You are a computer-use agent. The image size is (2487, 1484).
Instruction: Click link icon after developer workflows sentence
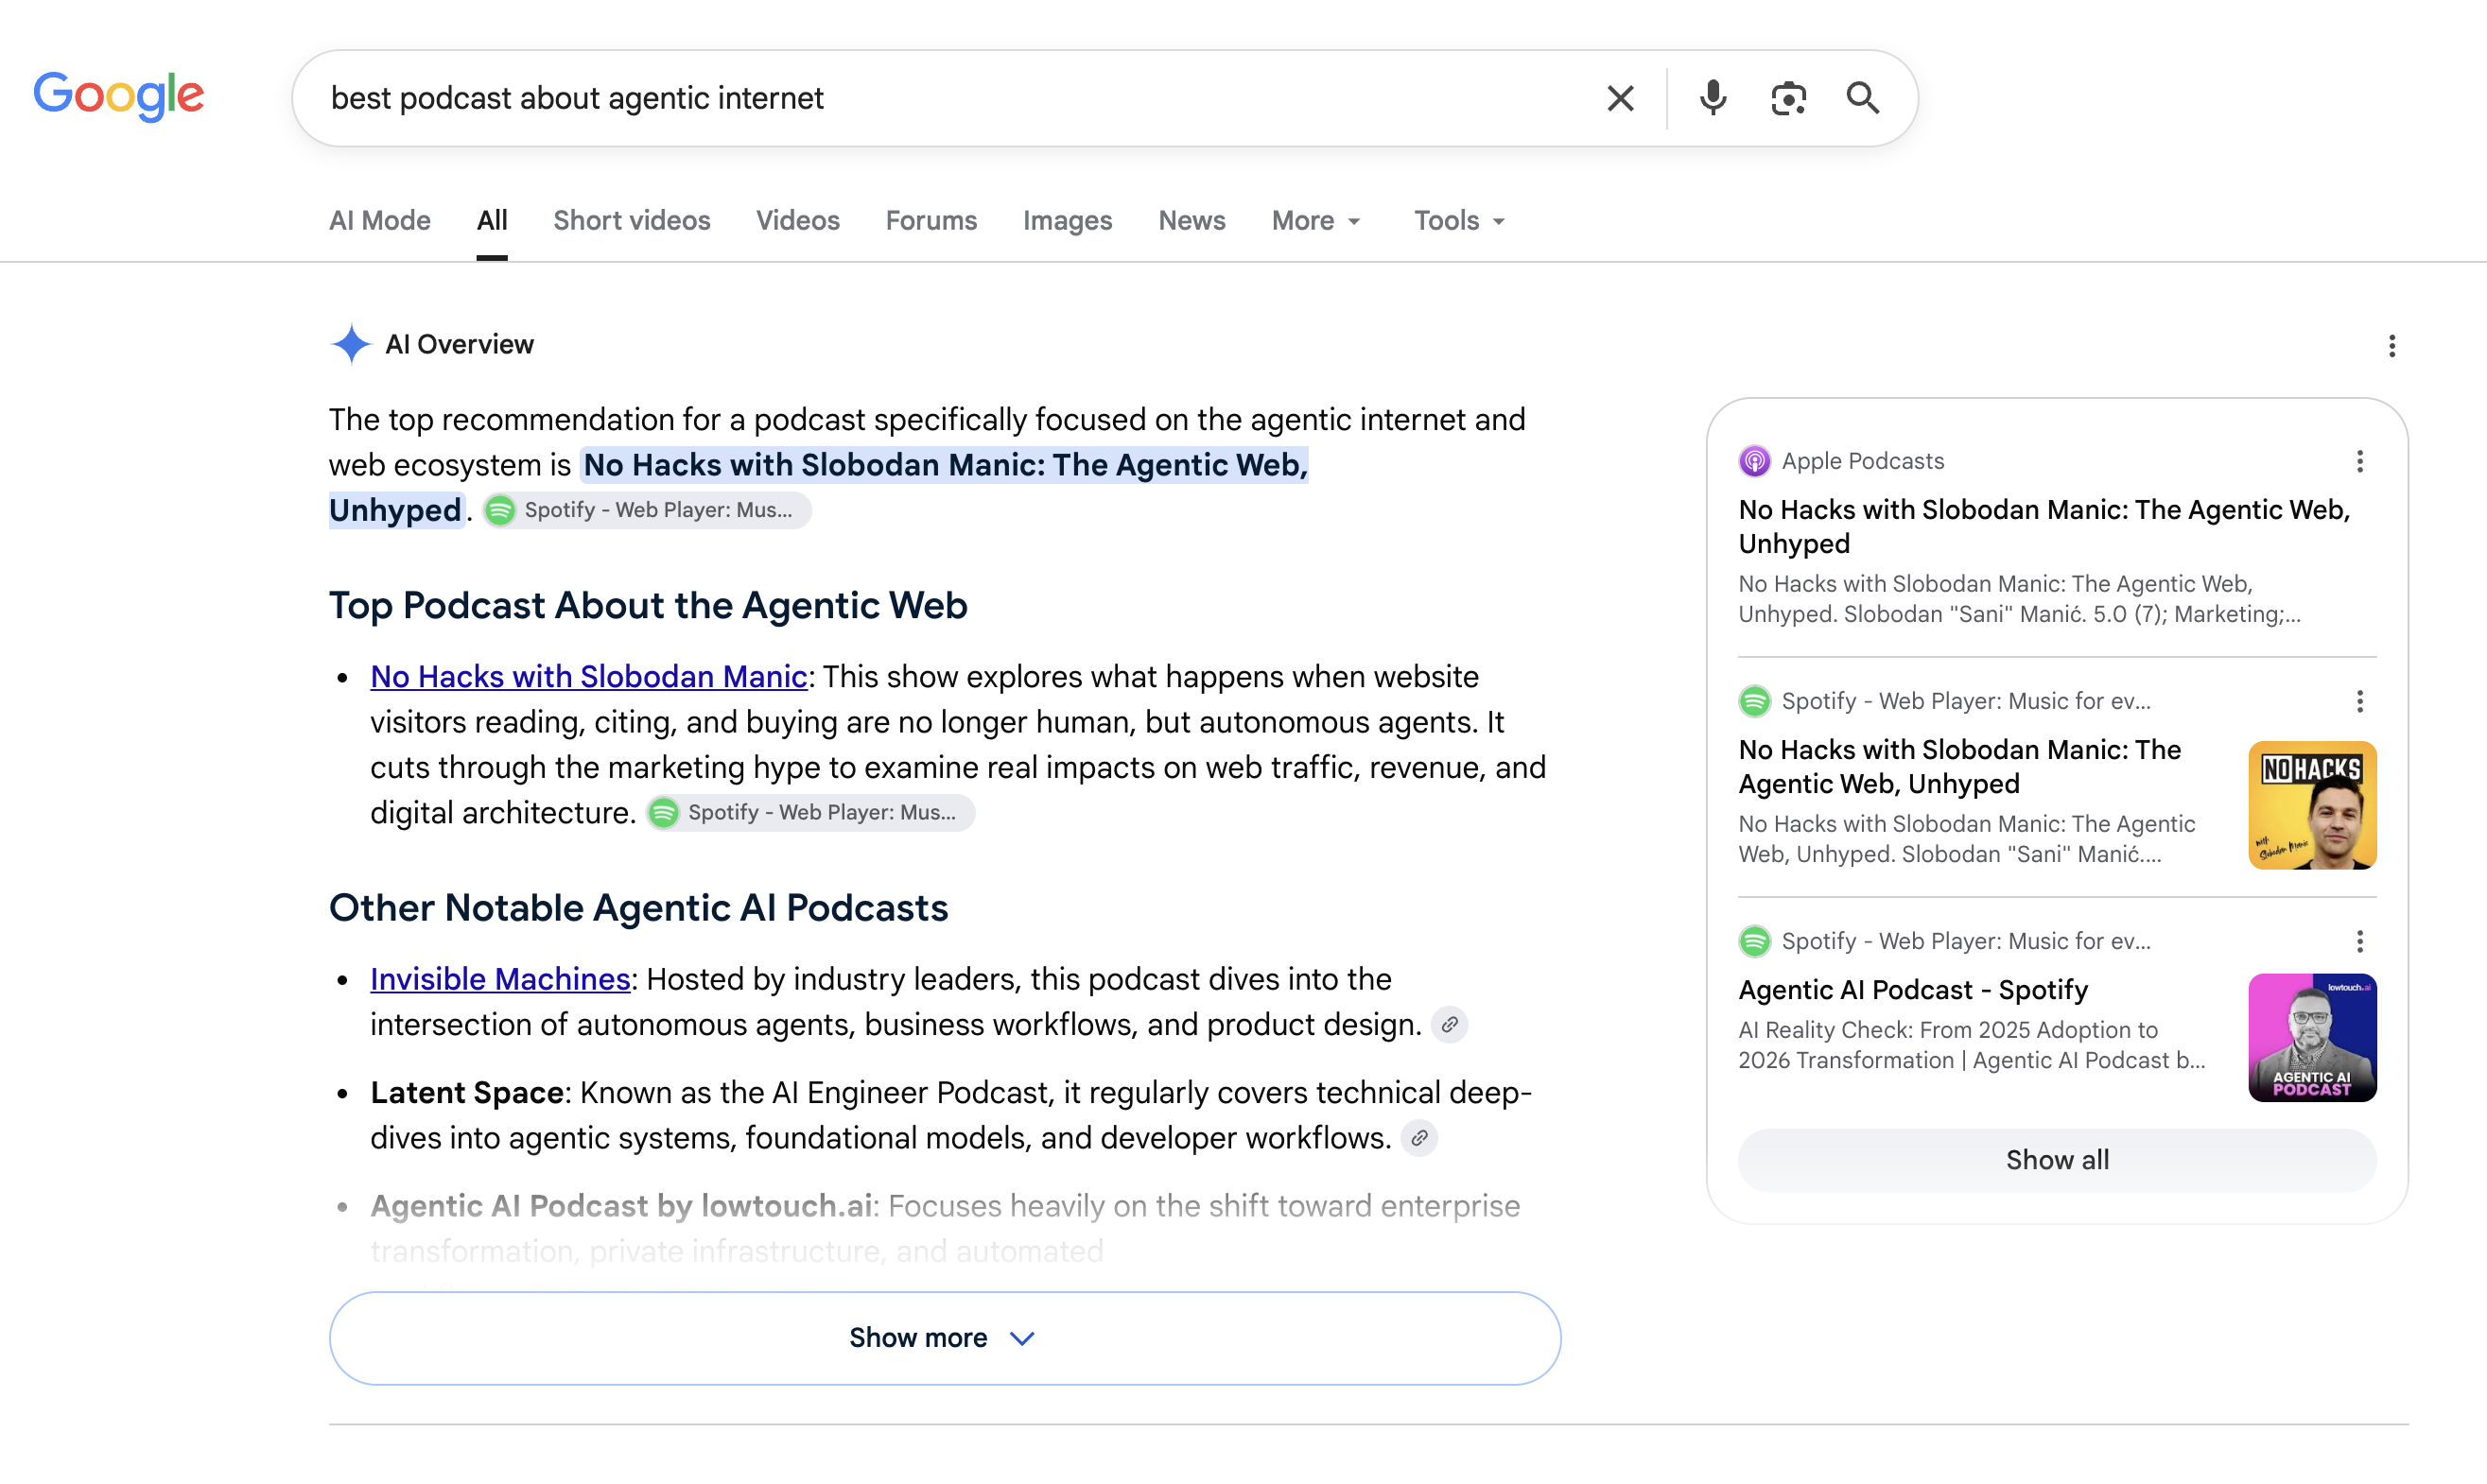pyautogui.click(x=1418, y=1138)
